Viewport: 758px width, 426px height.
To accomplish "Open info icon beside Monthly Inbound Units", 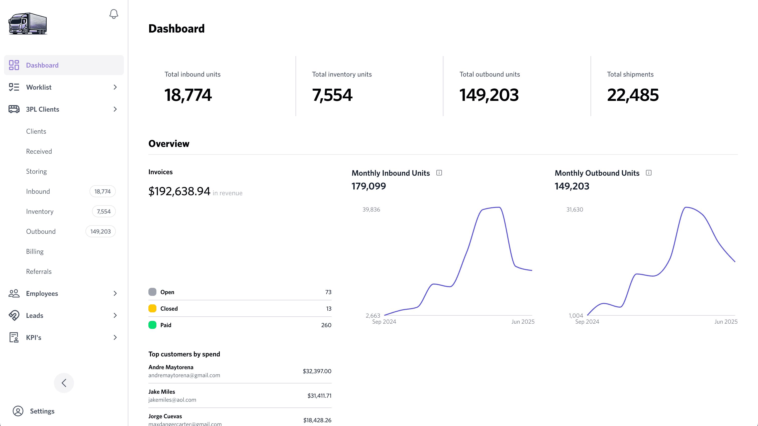I will point(439,173).
